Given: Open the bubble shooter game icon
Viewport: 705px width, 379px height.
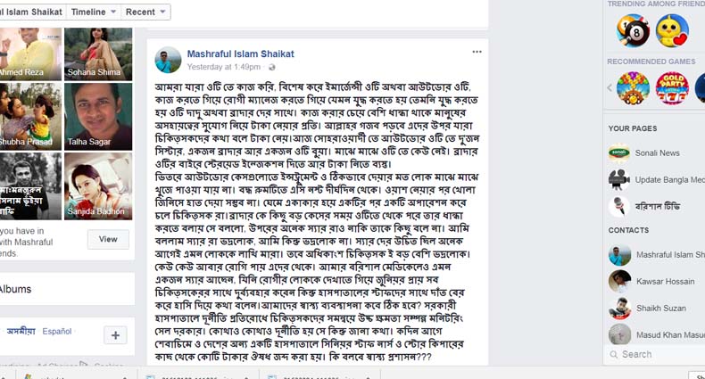Looking at the screenshot, I should click(633, 88).
